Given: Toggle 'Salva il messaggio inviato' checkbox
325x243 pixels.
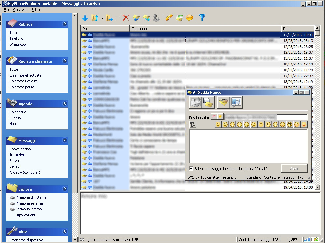Looking at the screenshot, I should 191,168.
